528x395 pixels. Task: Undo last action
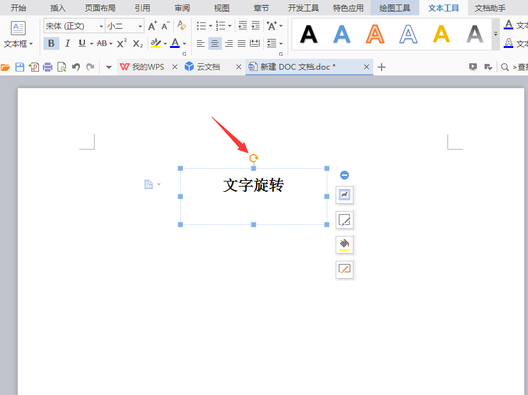(76, 67)
